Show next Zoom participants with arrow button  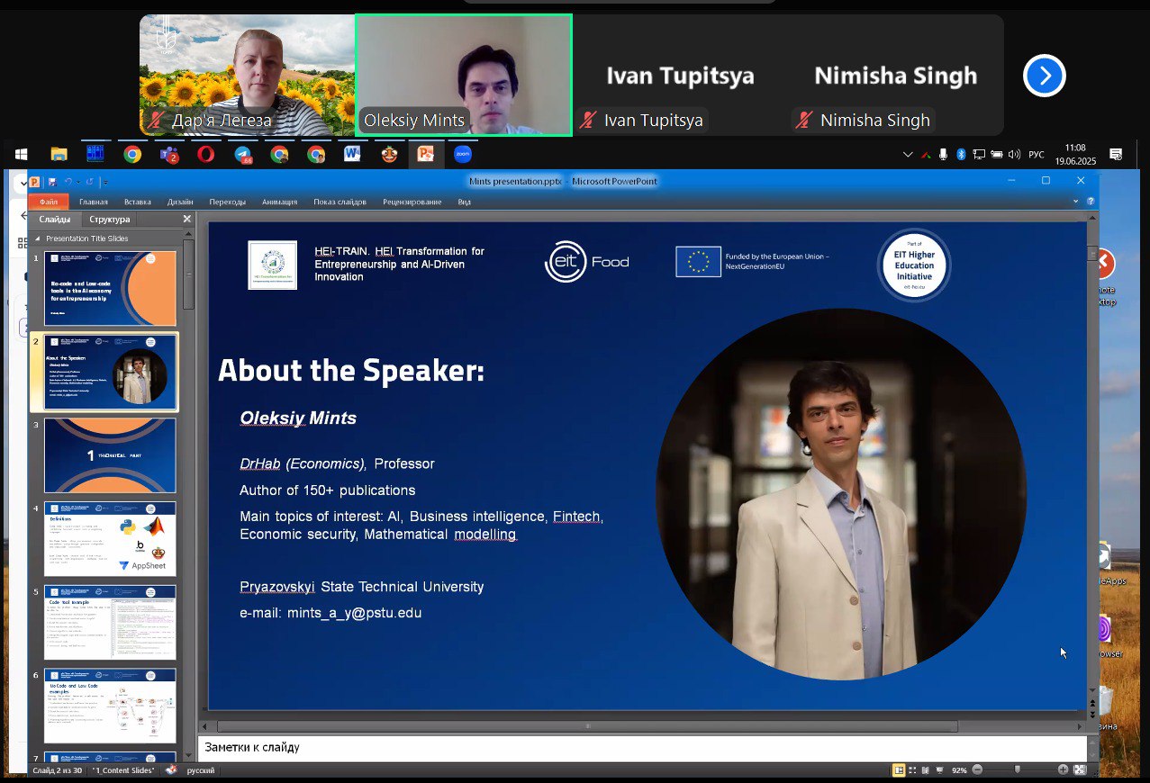point(1044,76)
